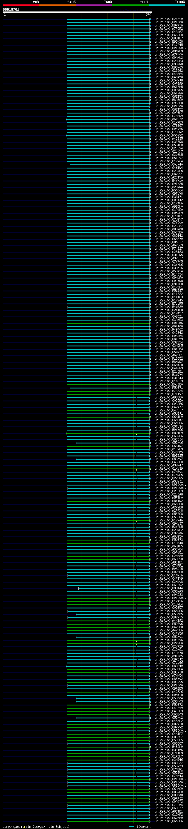This screenshot has height=829, width=188.
Task: Click the query gap marker on the UniRef100_Q1KVS9 row
Action: 136,470
